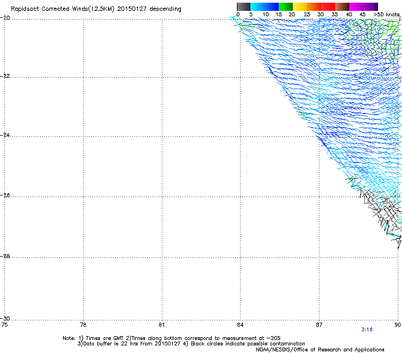This screenshot has width=402, height=353.
Task: Click the 78 longitude axis label
Action: point(83,325)
